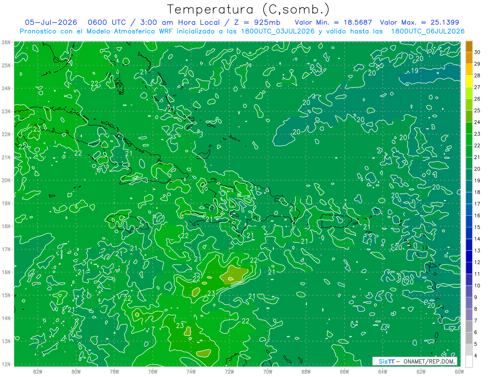Select the dark blue swatch between 12 and 13
Image resolution: width=488 pixels, height=377 pixels.
469,256
